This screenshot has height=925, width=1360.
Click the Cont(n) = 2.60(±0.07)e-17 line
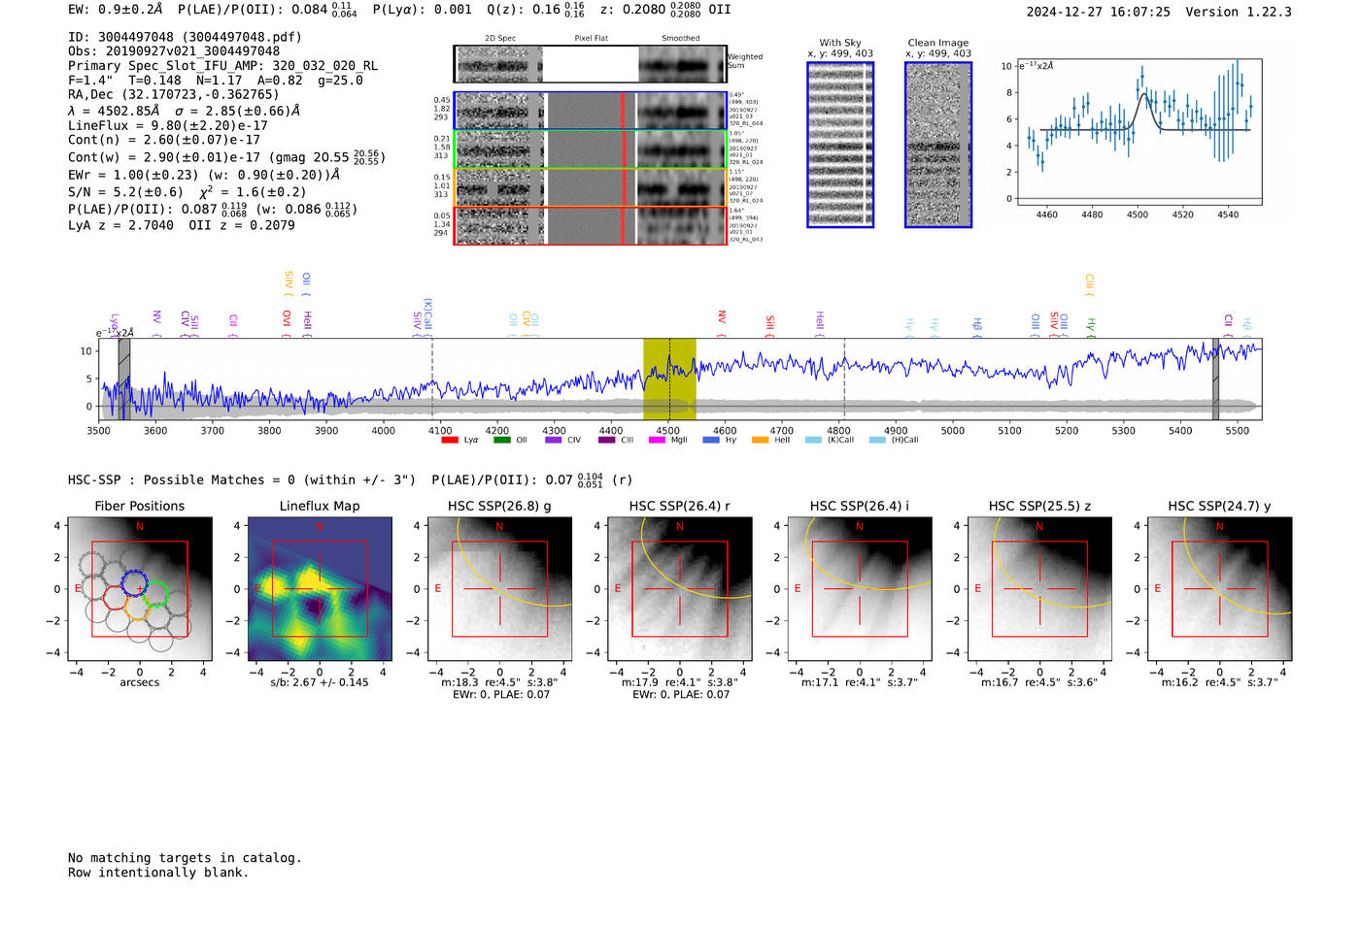(164, 140)
